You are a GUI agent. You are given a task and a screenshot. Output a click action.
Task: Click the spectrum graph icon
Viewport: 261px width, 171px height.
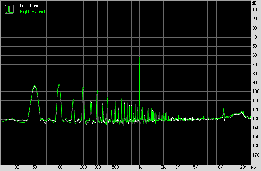(9, 9)
